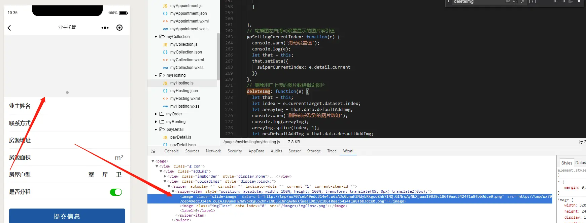Switch to the AppData tab
586x223 pixels.
256,151
